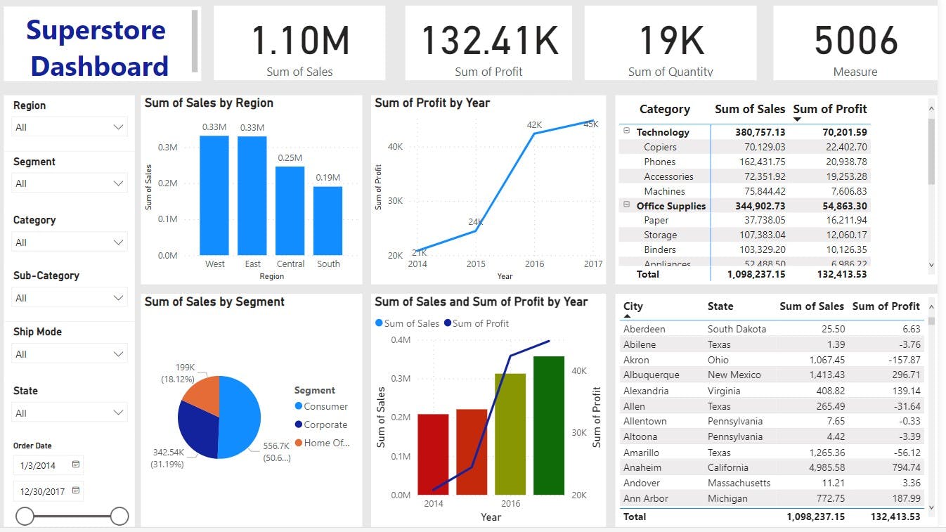Click the West bar in Sales by Region
Image resolution: width=946 pixels, height=532 pixels.
pyautogui.click(x=214, y=195)
